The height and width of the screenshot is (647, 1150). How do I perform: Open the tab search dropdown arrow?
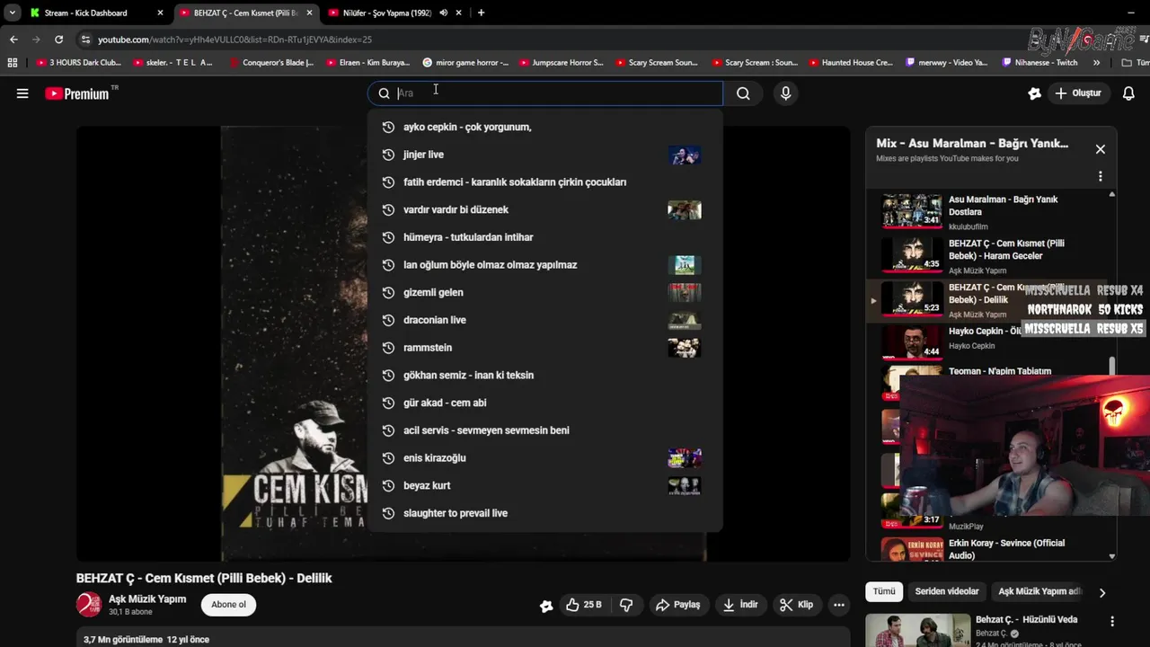point(12,13)
